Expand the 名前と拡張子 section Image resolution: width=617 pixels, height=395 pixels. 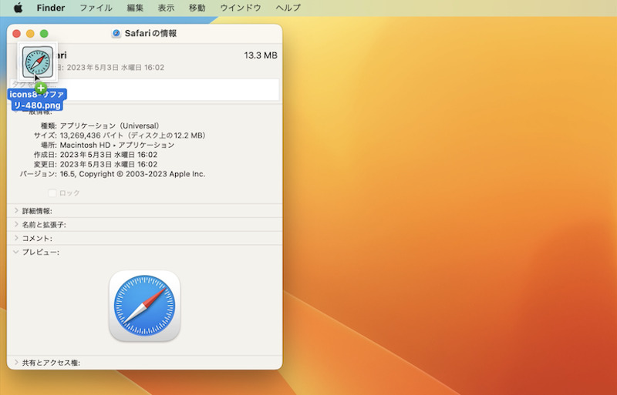tap(16, 225)
